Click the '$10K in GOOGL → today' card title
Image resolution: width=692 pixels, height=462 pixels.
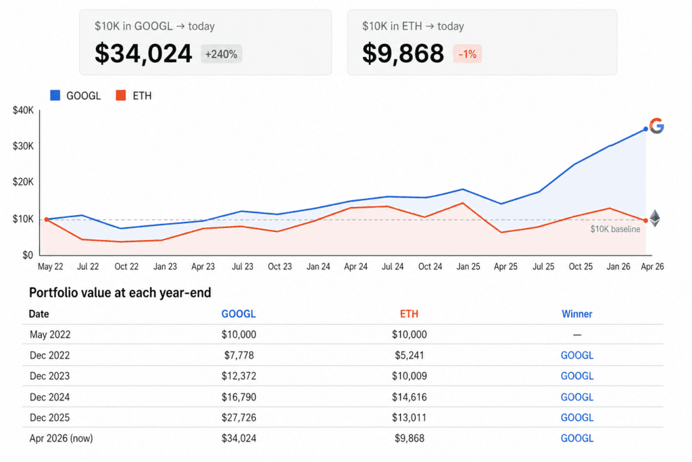point(155,26)
